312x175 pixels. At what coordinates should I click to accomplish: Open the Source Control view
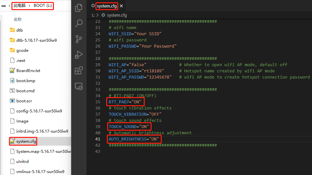pyautogui.click(x=79, y=39)
